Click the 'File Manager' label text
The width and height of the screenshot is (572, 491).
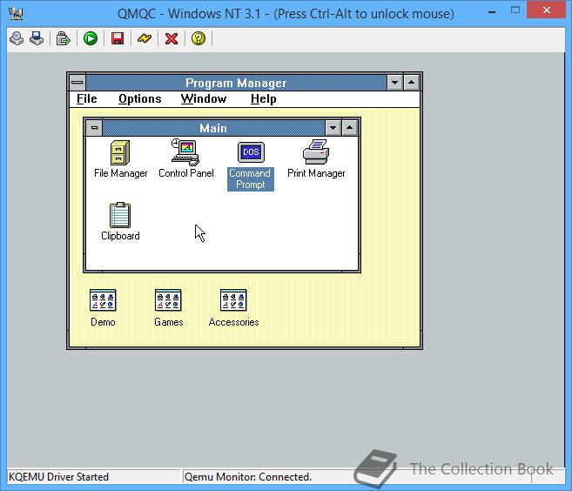pos(121,173)
